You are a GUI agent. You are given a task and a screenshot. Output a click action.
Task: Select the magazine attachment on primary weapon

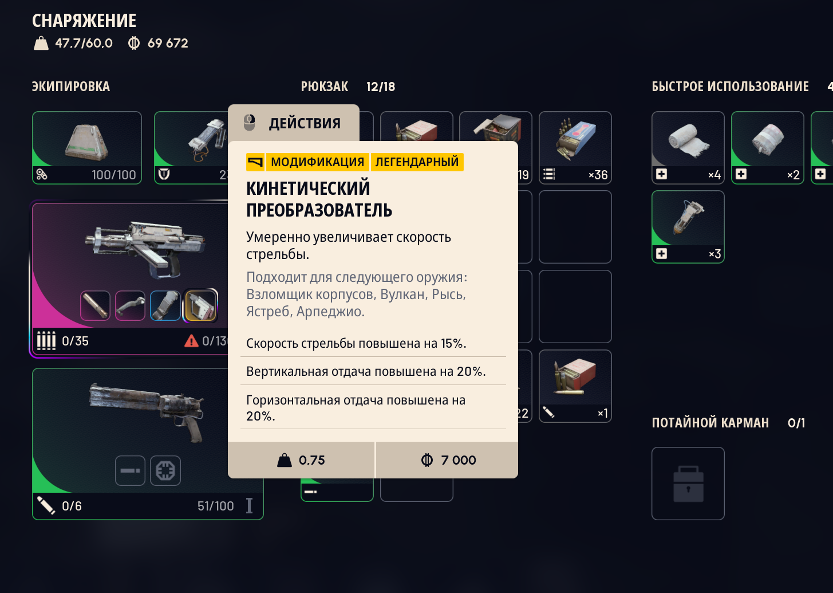click(x=165, y=305)
